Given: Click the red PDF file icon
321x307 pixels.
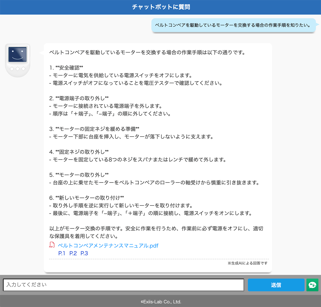Looking at the screenshot, I should coord(52,245).
